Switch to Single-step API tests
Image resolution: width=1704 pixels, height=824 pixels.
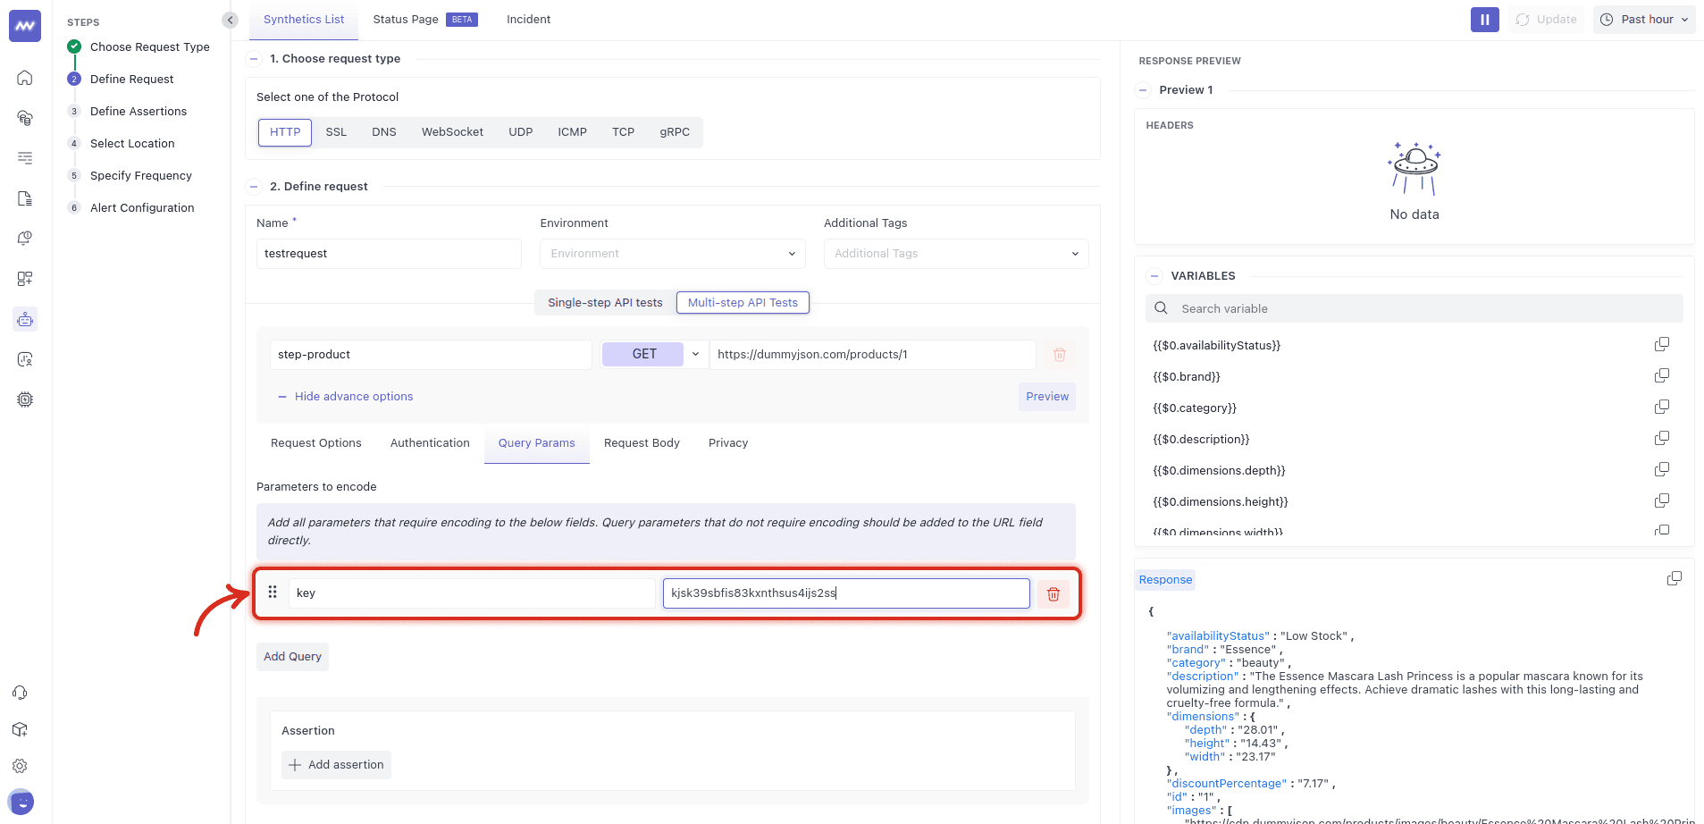[605, 303]
